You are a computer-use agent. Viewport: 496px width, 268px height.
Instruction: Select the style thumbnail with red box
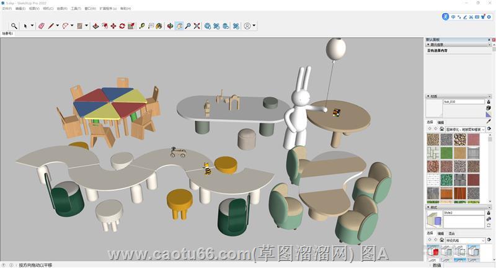pyautogui.click(x=433, y=251)
